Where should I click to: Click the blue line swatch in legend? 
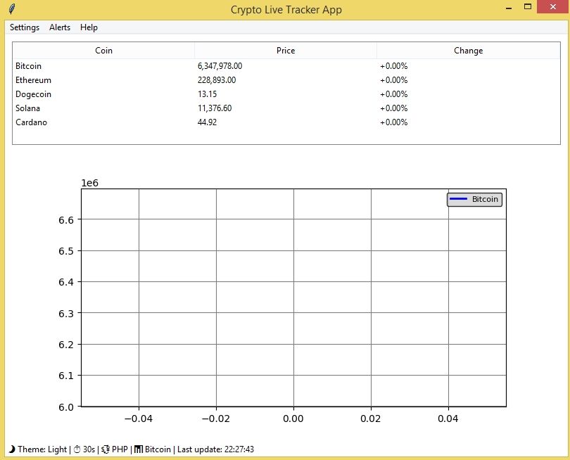[x=458, y=199]
